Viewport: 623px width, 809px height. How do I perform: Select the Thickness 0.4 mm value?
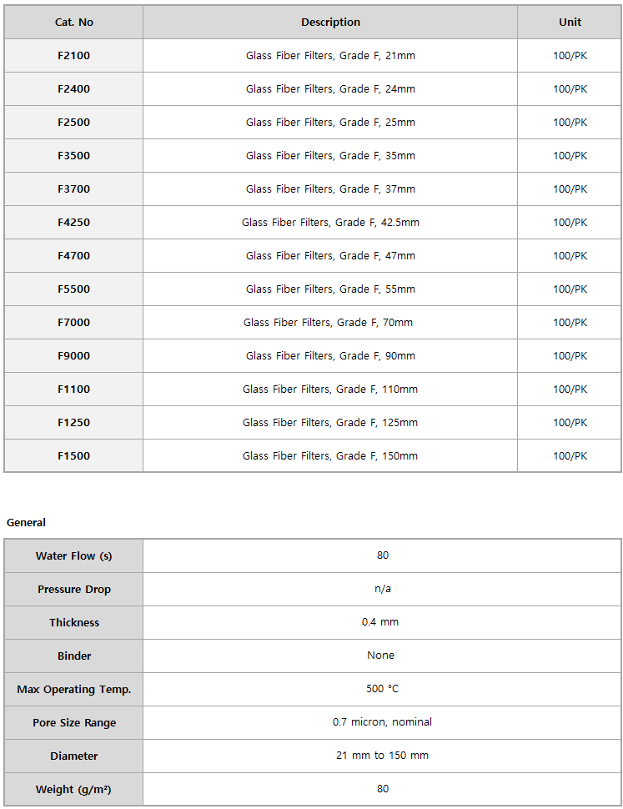coord(380,622)
